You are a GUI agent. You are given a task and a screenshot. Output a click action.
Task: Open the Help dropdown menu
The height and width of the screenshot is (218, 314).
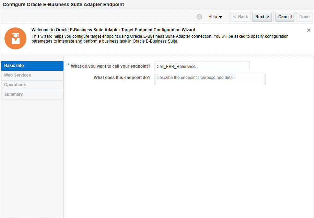(x=215, y=17)
